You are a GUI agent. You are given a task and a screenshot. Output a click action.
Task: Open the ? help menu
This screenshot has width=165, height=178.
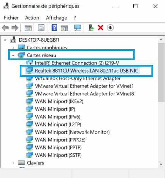(x=75, y=18)
